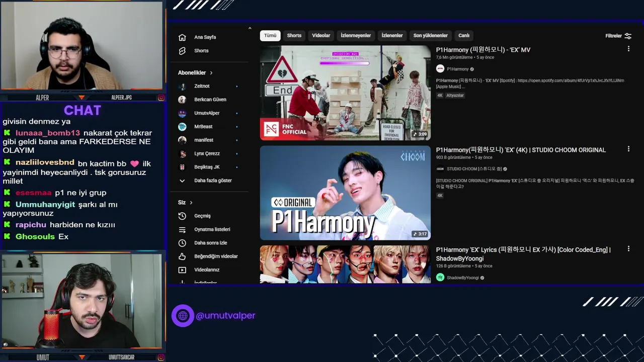Image resolution: width=644 pixels, height=362 pixels.
Task: Click chat username Ghosouls
Action: (35, 237)
